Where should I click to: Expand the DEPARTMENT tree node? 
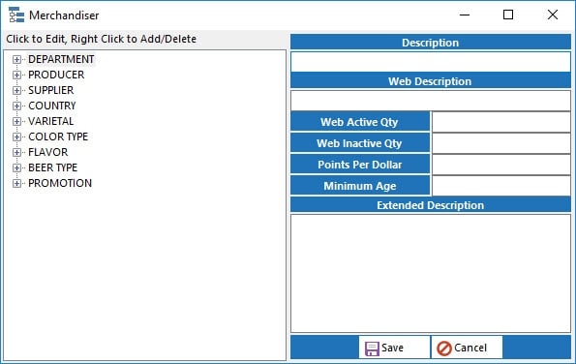(16, 59)
